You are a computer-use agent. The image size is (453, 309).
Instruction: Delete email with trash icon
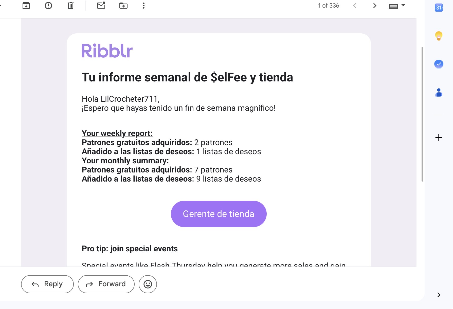tap(71, 6)
